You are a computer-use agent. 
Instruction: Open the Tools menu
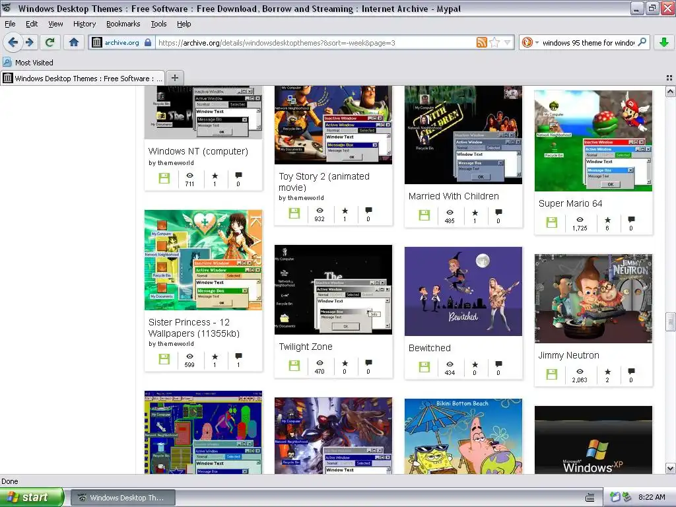coord(158,24)
